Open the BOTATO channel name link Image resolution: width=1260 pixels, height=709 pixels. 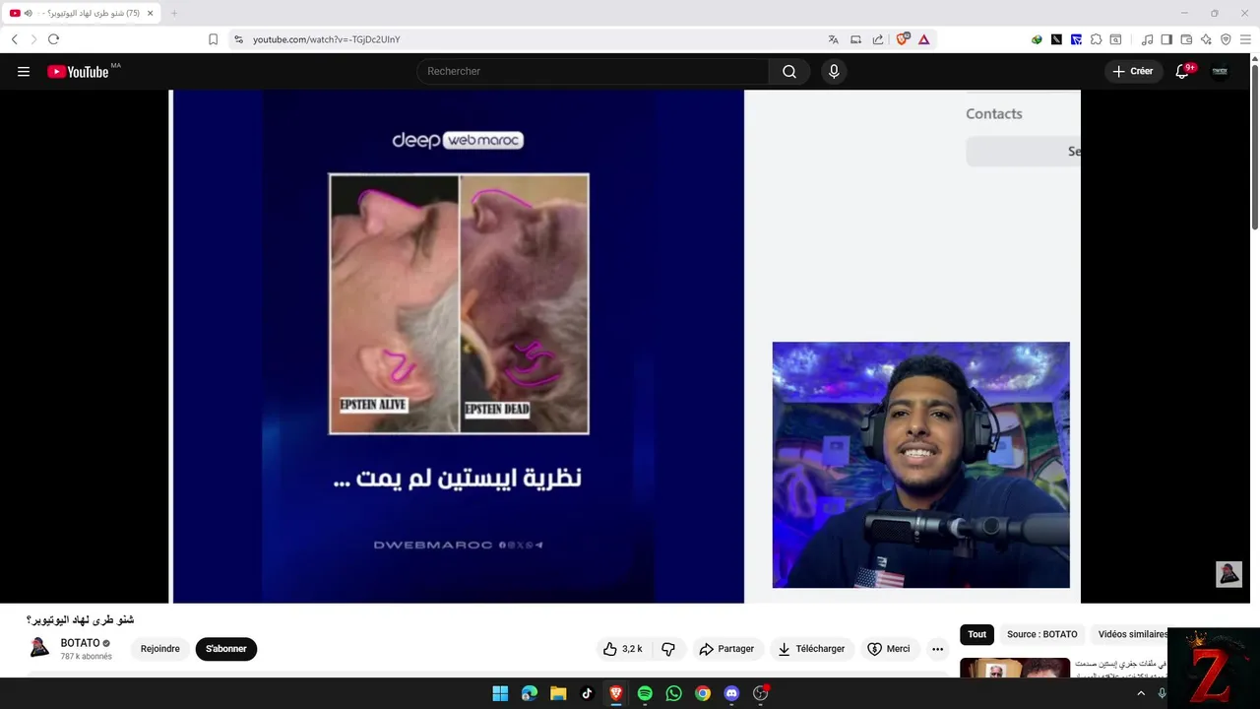pyautogui.click(x=80, y=643)
